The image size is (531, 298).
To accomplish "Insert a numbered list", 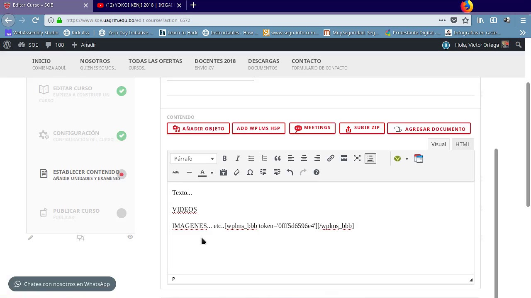I will pyautogui.click(x=264, y=159).
